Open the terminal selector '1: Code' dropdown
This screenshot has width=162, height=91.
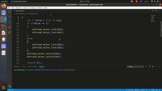[x=135, y=67]
